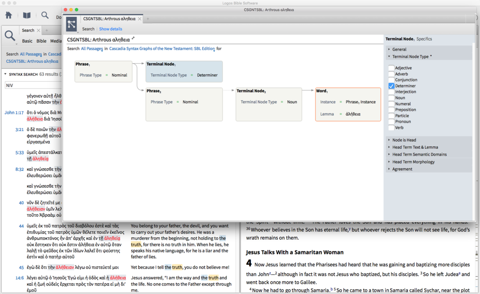Collapse the Terminal Node Type section
The width and height of the screenshot is (480, 294).
(389, 57)
